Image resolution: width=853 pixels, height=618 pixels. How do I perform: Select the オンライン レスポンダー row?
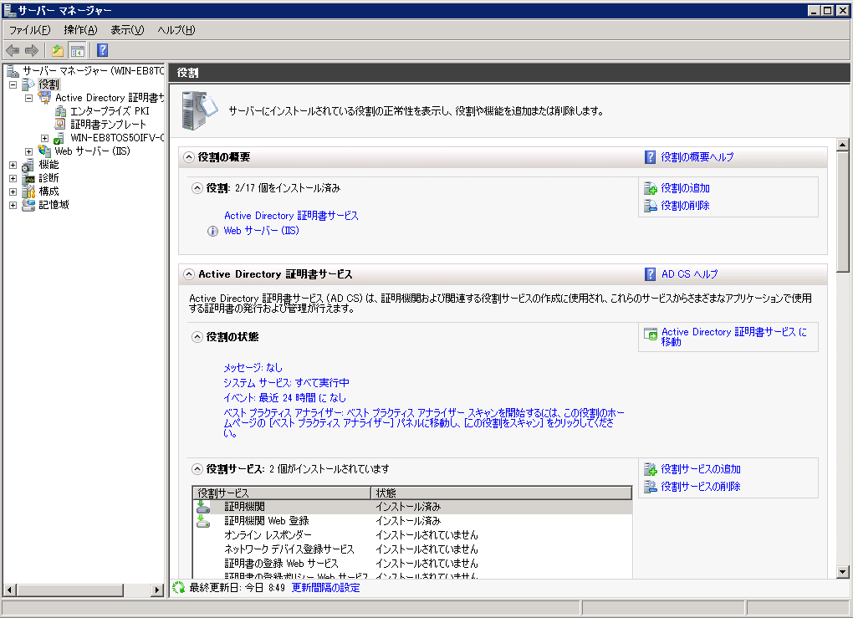412,535
